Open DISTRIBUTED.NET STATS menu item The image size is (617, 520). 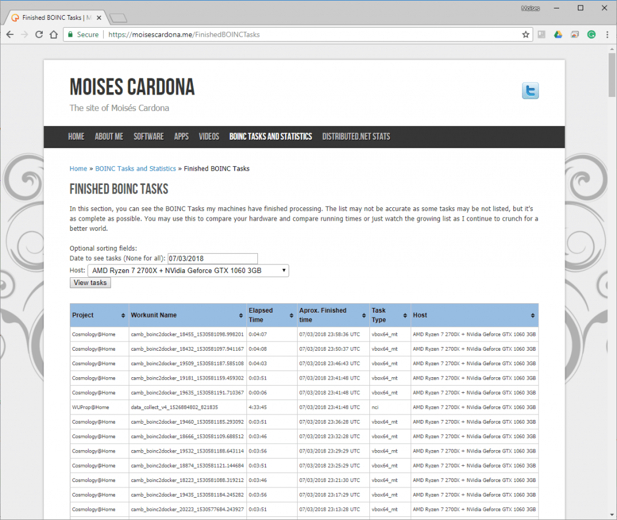pos(356,137)
